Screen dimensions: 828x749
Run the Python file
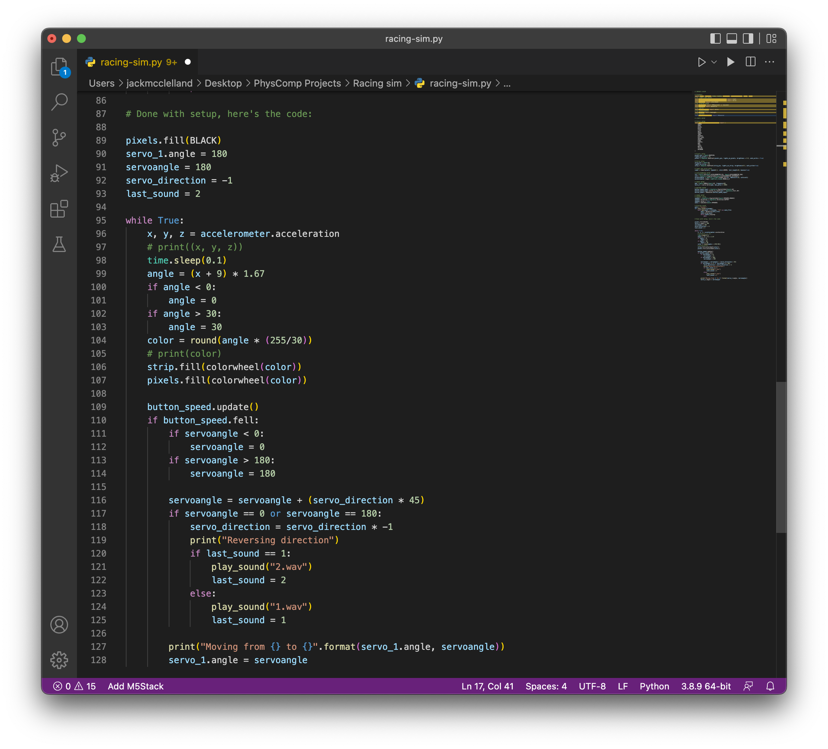pyautogui.click(x=731, y=62)
